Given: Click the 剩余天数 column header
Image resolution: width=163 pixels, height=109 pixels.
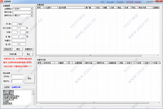Looking at the screenshot, I should coord(145,8).
